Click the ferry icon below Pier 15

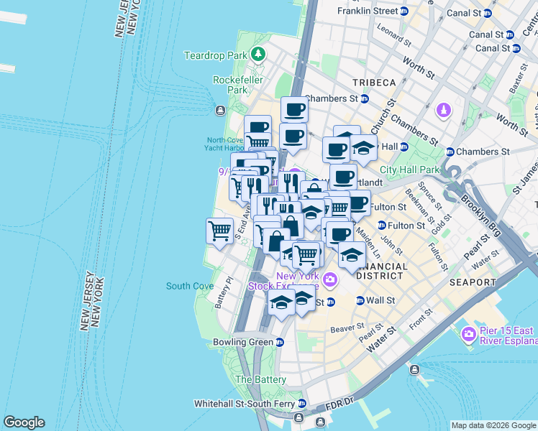coord(414,370)
